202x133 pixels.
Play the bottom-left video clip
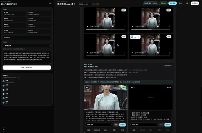click(87, 53)
